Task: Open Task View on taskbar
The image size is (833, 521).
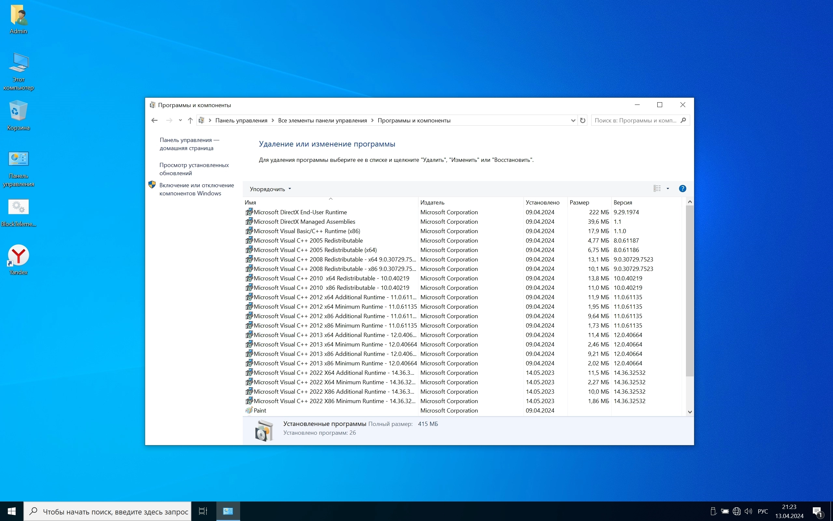Action: 203,511
